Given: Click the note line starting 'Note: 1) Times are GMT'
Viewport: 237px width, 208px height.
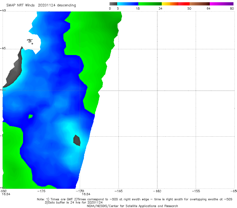Looking at the screenshot, I should click(x=135, y=199).
